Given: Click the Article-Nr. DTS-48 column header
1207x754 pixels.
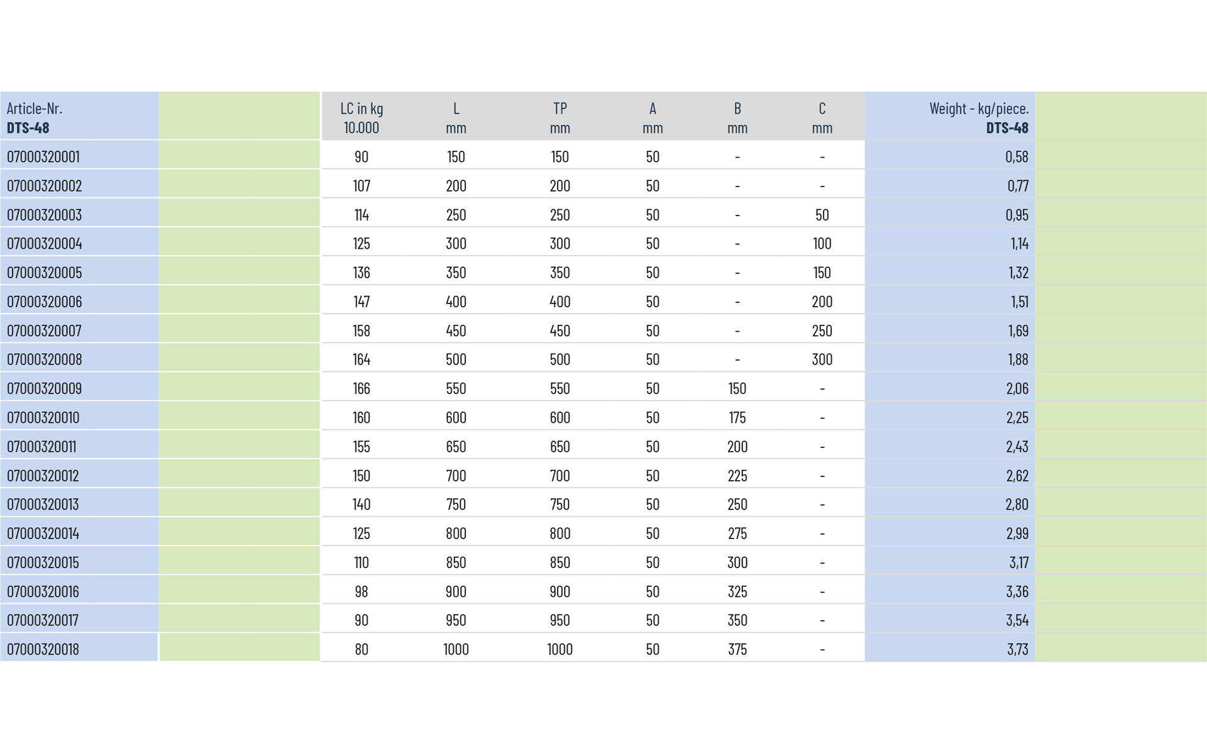Looking at the screenshot, I should click(35, 117).
